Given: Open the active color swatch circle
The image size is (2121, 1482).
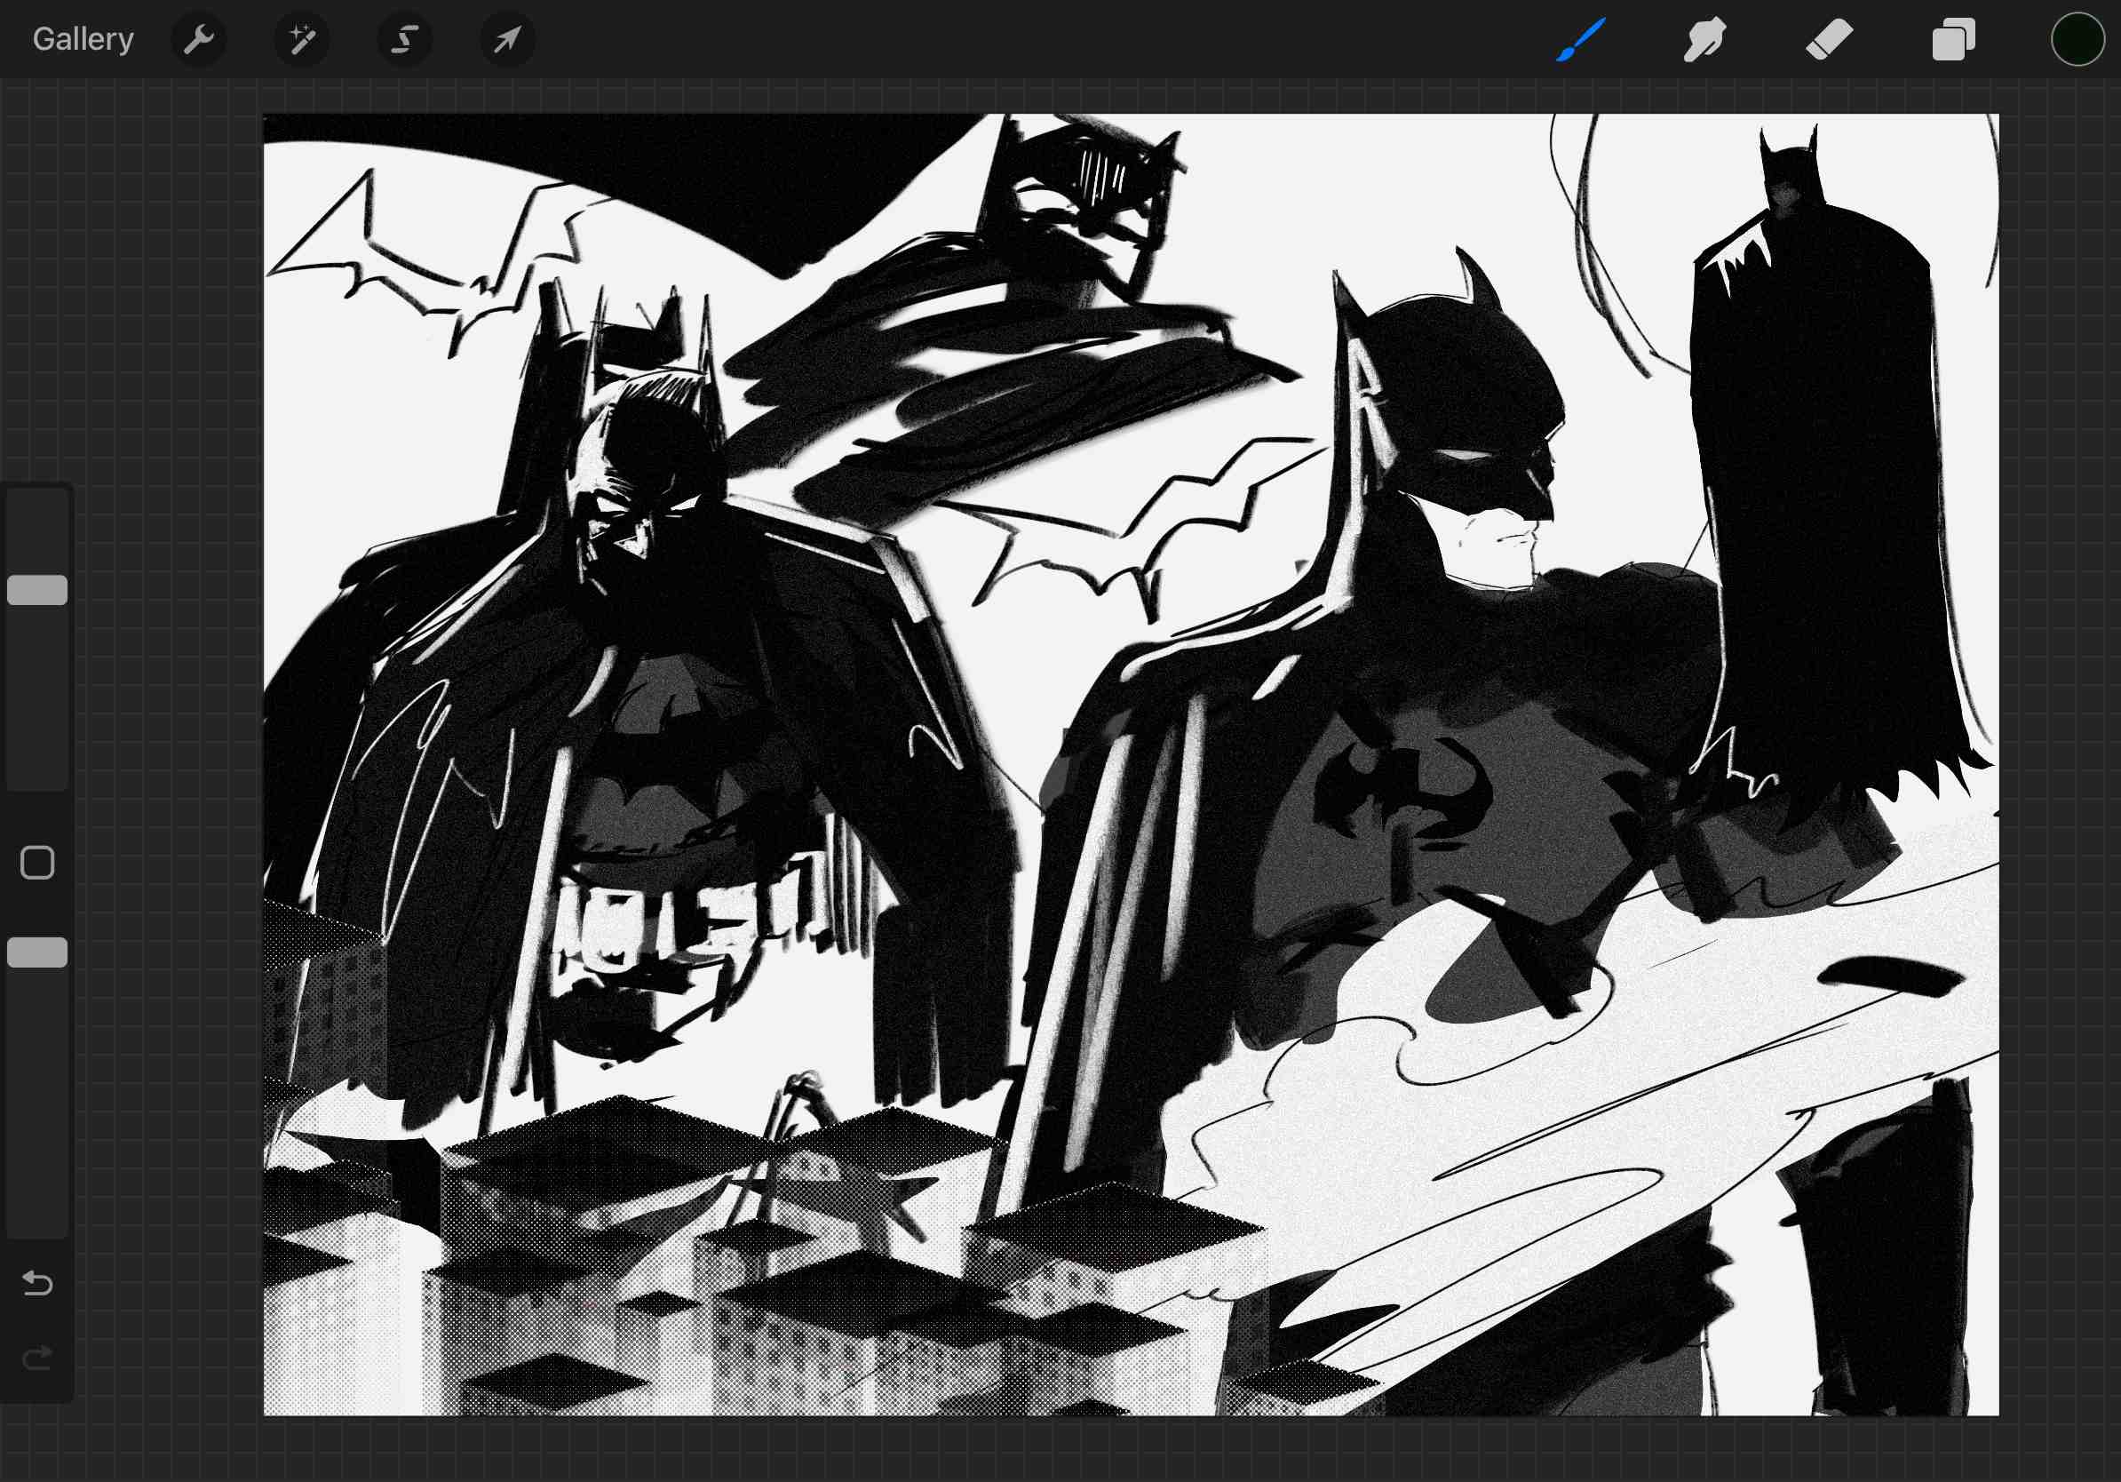Looking at the screenshot, I should pyautogui.click(x=2077, y=39).
